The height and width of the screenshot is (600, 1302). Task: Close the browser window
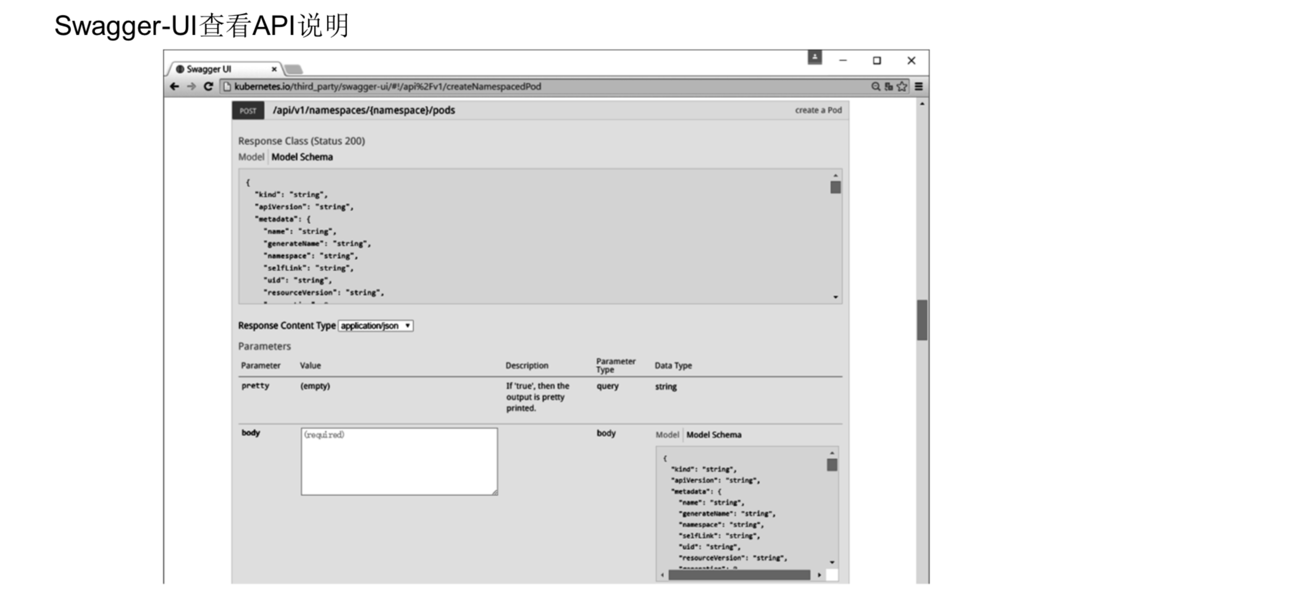tap(911, 60)
